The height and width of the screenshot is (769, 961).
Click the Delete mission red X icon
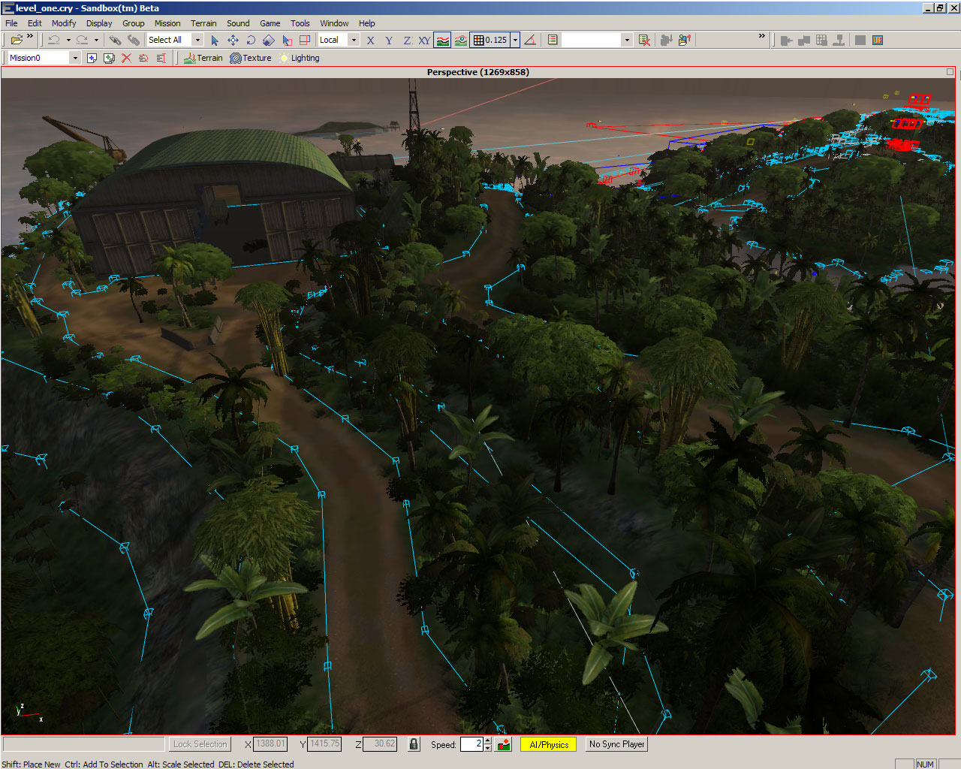coord(126,58)
